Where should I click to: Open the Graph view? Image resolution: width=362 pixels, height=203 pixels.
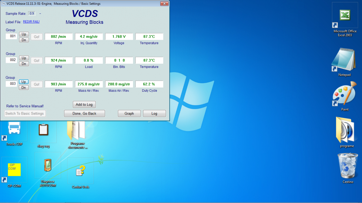(x=129, y=113)
